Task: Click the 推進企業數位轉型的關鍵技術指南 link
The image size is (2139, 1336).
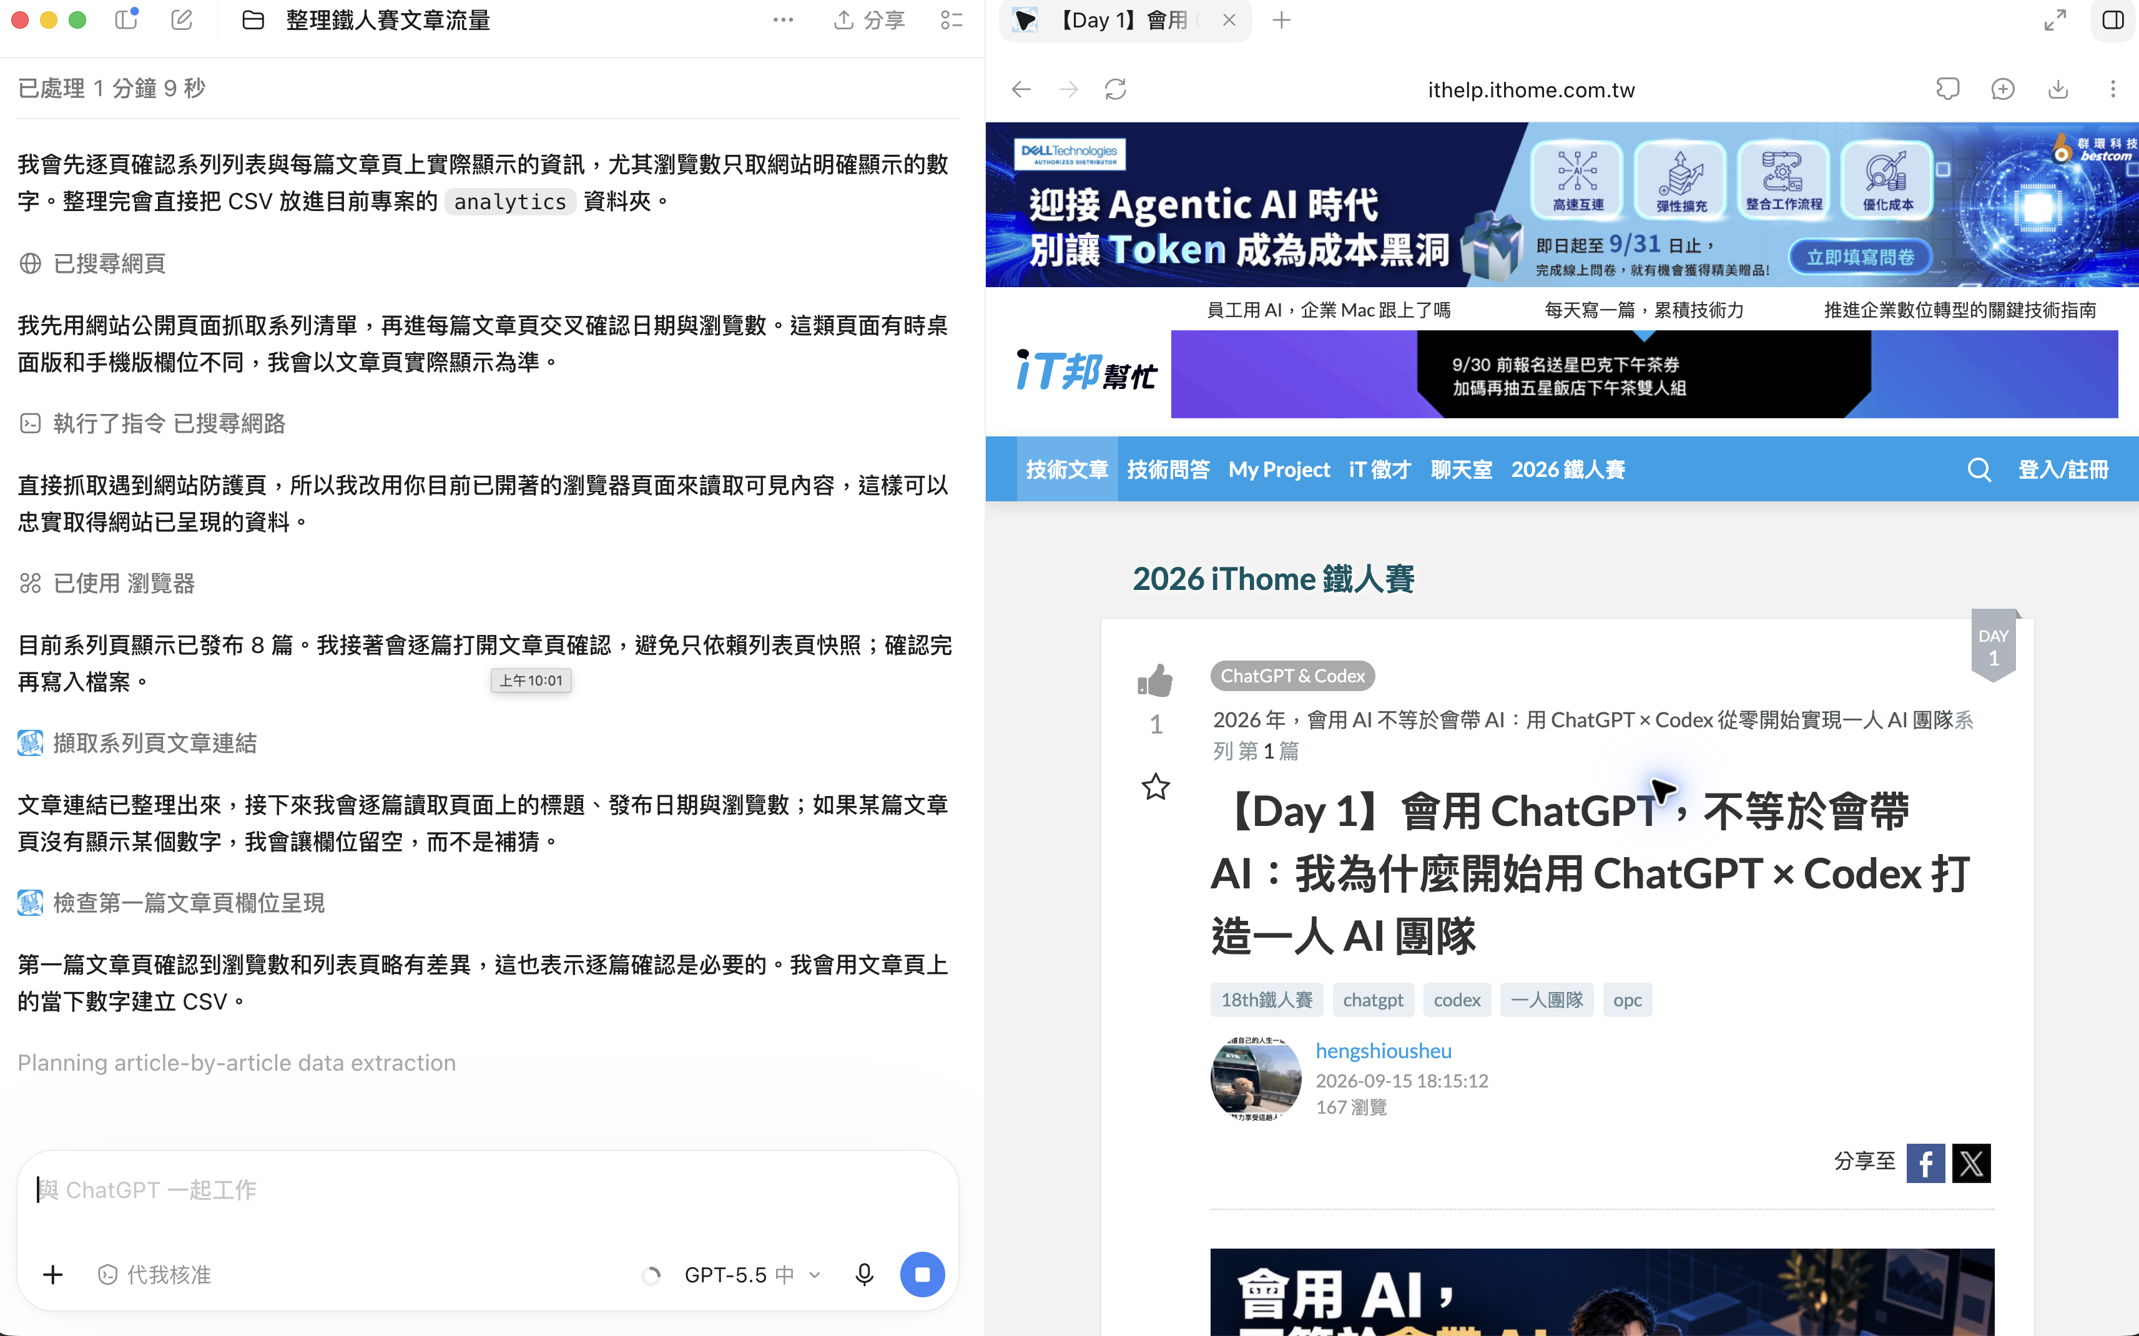Action: coord(1960,310)
